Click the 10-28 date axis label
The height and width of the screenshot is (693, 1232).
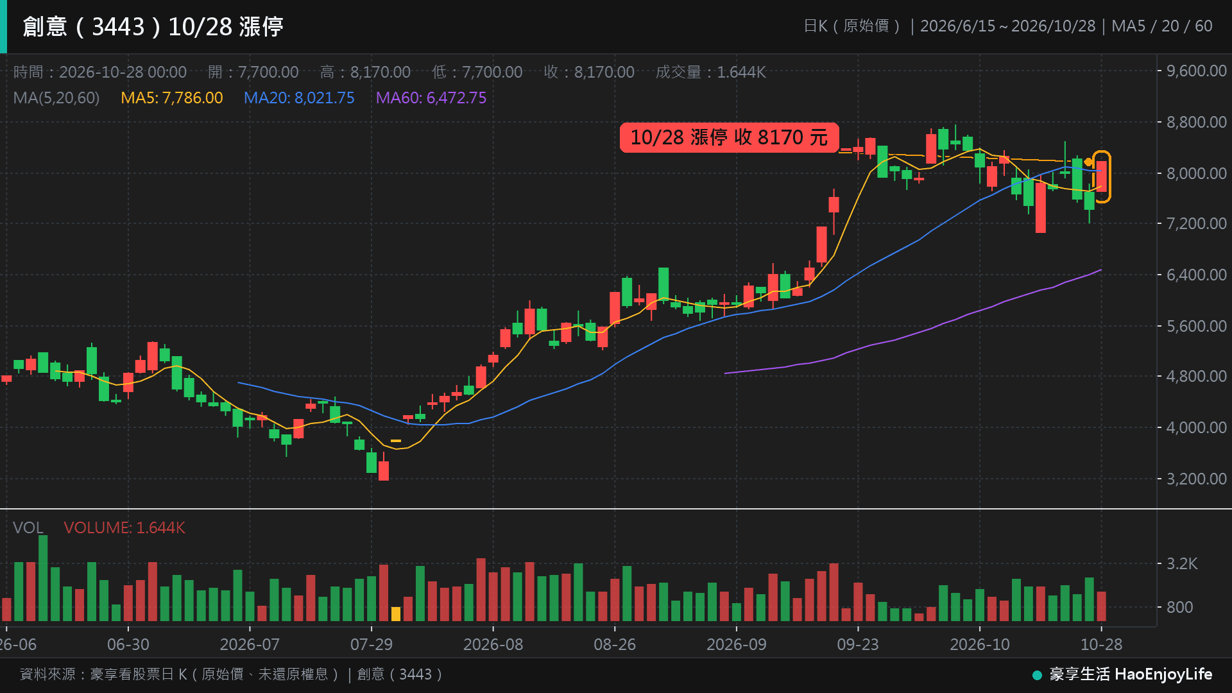click(1102, 644)
